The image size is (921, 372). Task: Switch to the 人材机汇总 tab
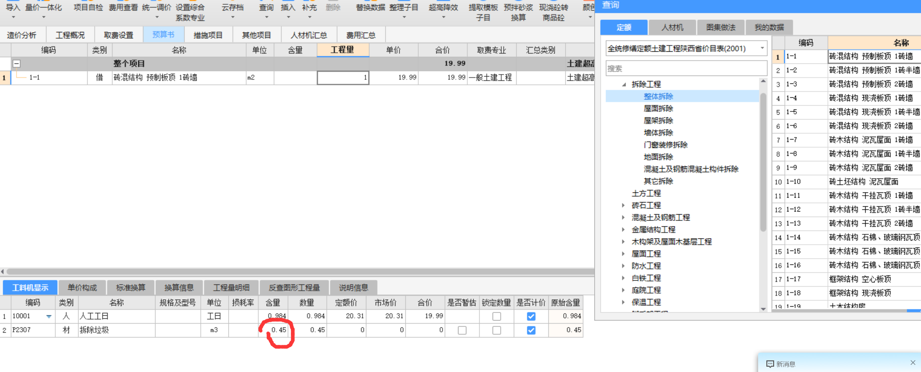click(309, 35)
